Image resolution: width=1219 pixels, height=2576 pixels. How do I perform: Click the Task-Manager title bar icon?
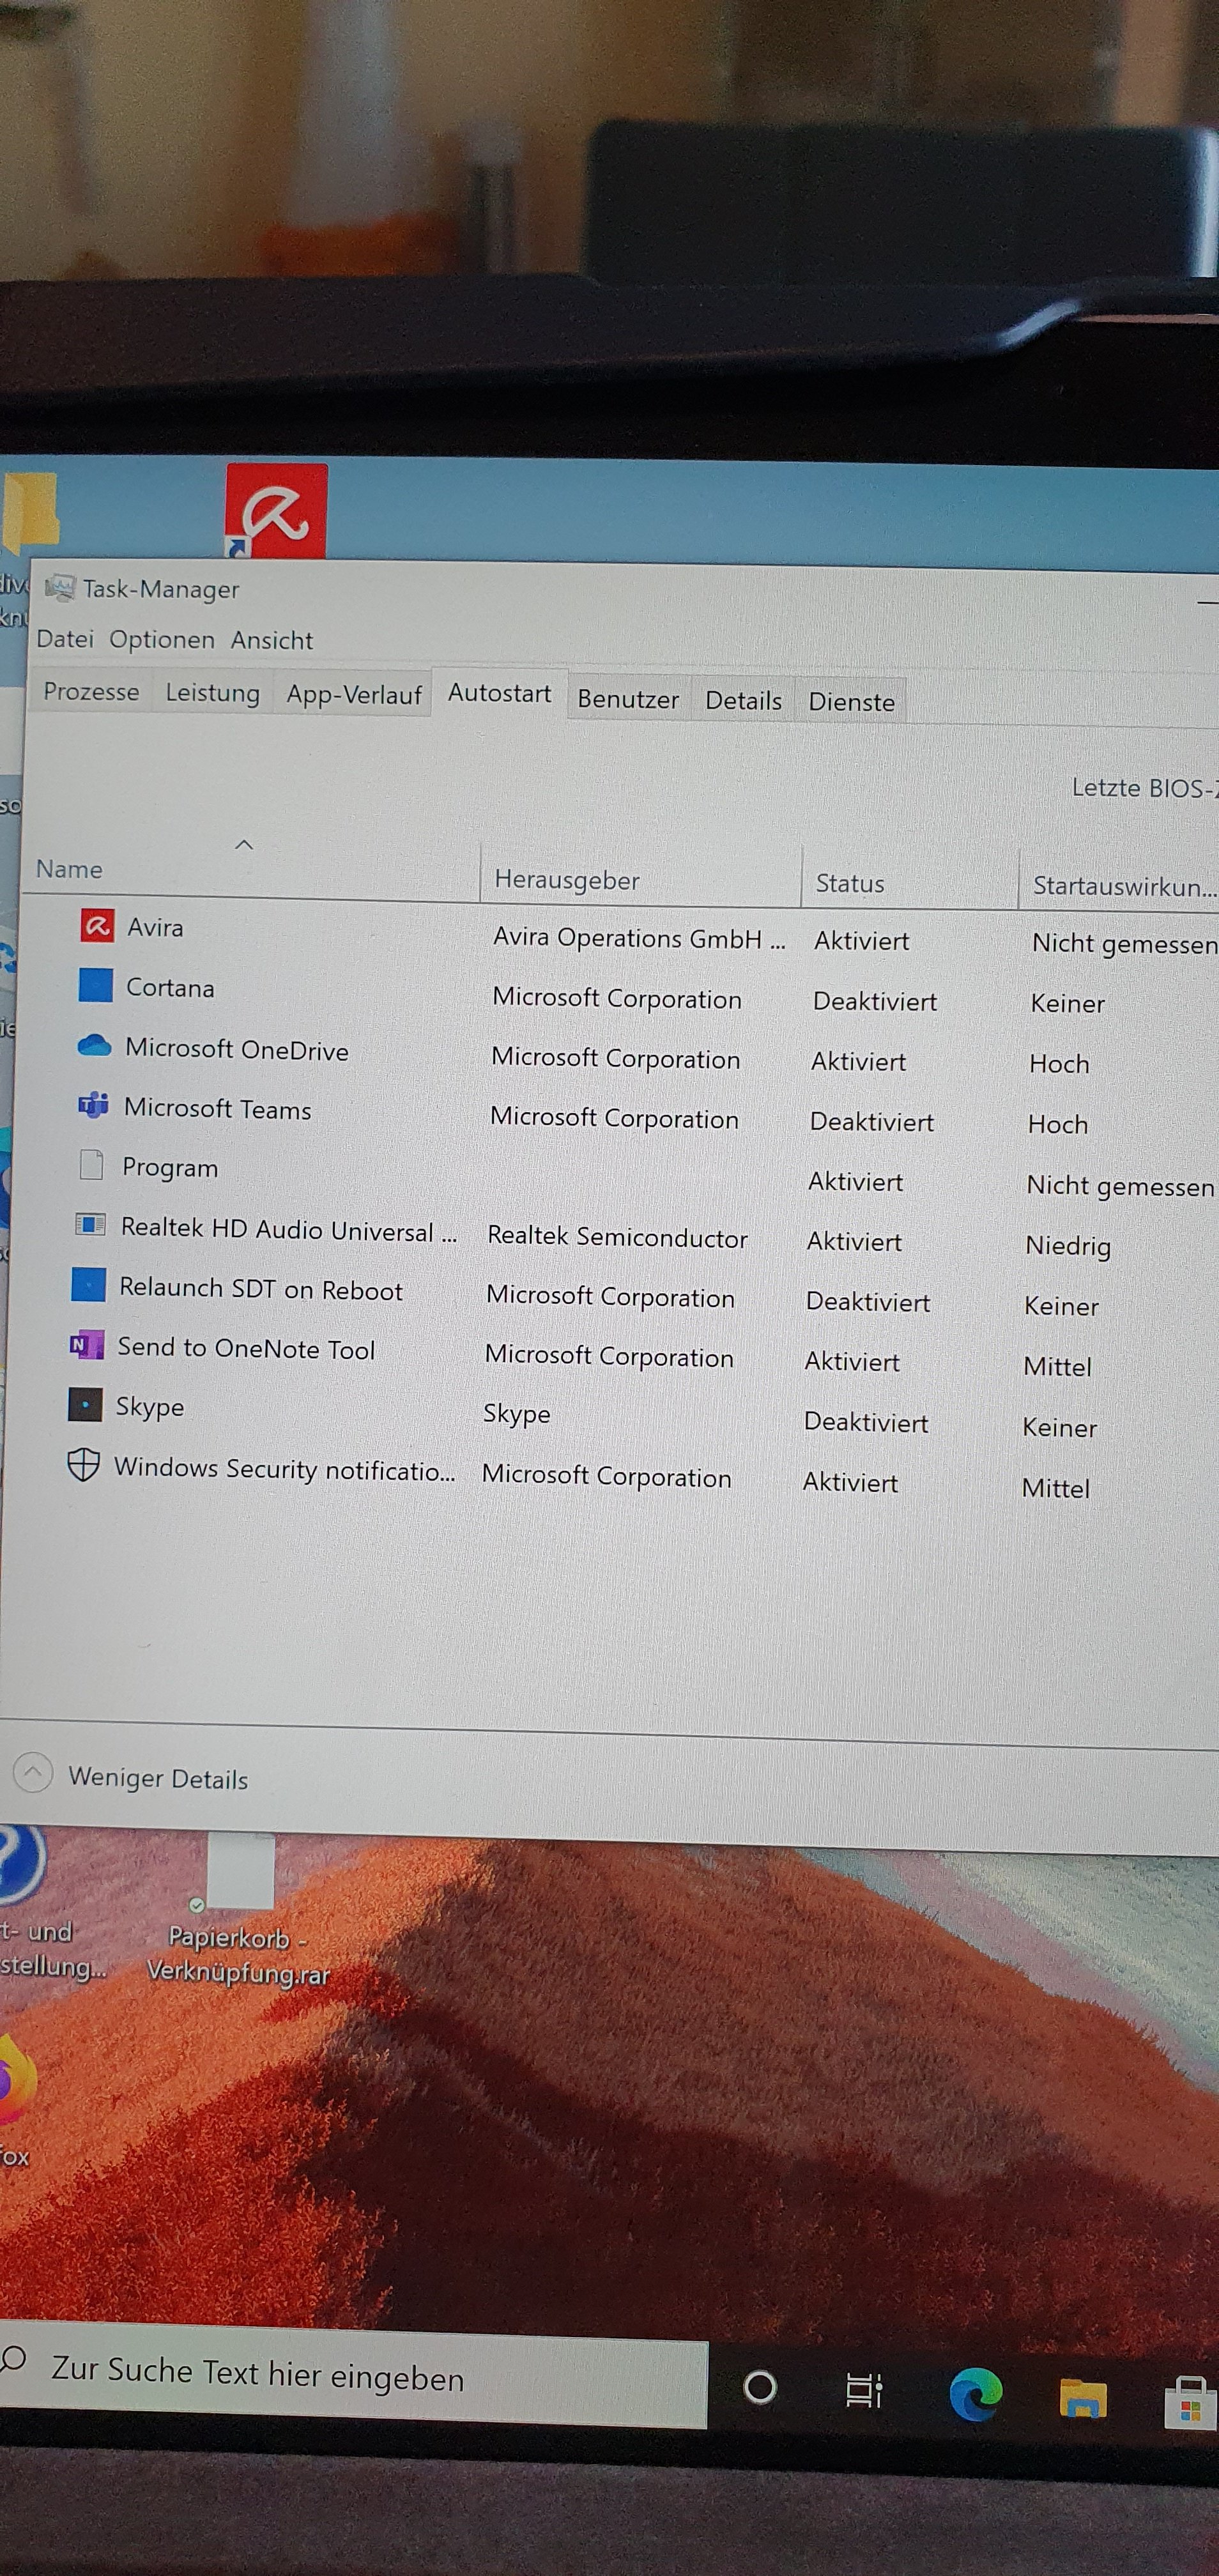[60, 587]
